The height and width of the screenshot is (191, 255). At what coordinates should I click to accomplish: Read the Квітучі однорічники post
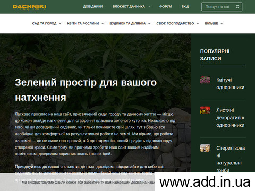point(230,84)
